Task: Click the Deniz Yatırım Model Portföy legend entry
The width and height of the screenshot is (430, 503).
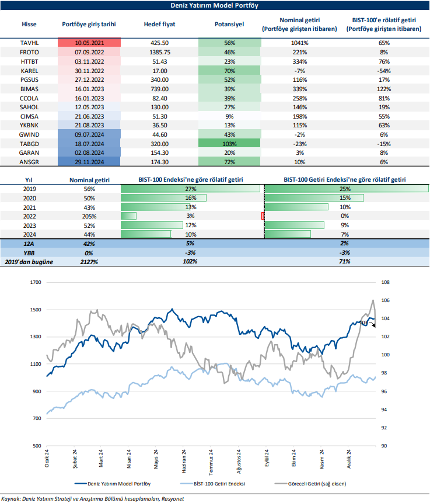Action: 116,484
